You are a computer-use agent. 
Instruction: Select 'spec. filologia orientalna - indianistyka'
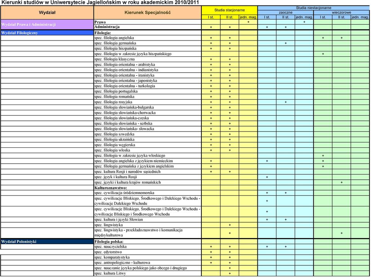pyautogui.click(x=147, y=70)
